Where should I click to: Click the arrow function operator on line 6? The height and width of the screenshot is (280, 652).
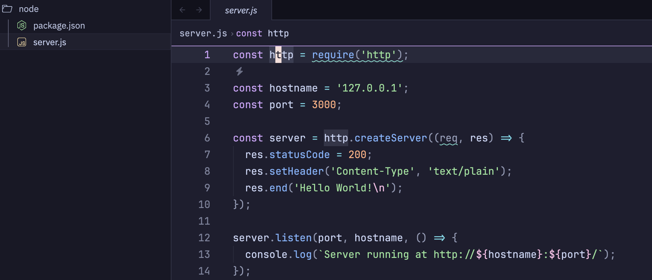(x=506, y=138)
